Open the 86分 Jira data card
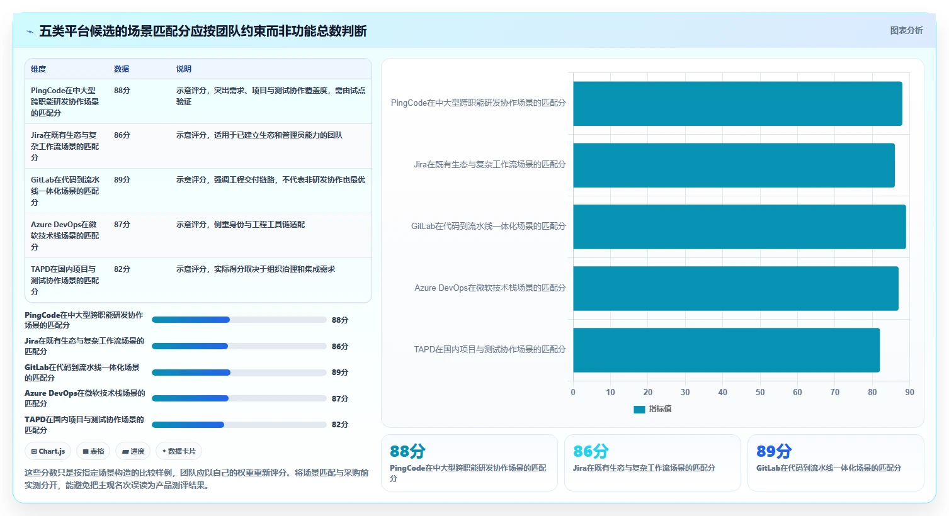Viewport: 949px width, 516px height. click(652, 463)
